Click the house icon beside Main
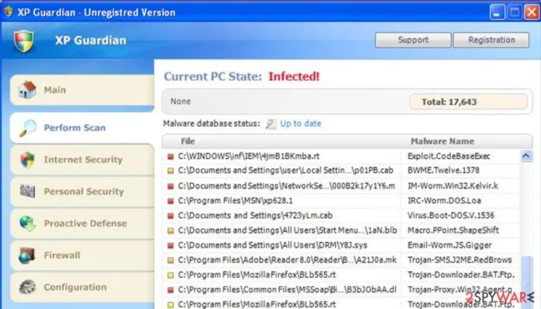This screenshot has width=541, height=309. pyautogui.click(x=27, y=89)
